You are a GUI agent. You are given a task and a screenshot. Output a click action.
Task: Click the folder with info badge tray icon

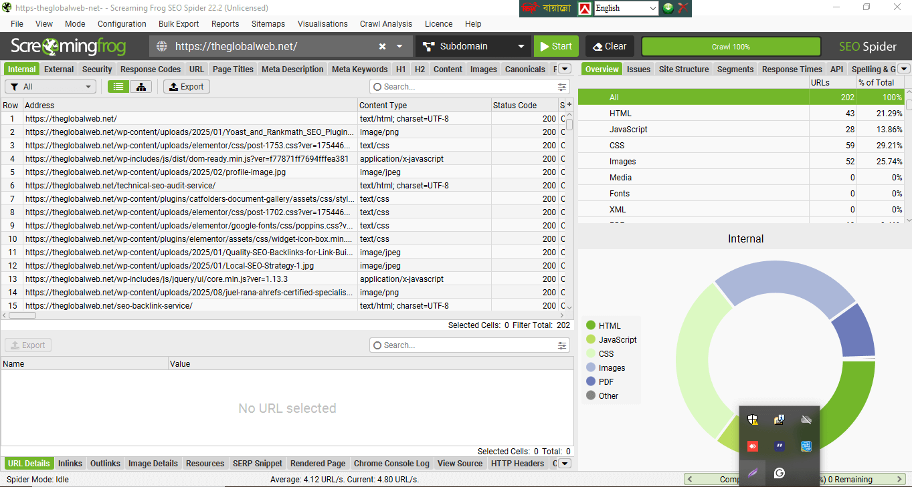coord(779,420)
